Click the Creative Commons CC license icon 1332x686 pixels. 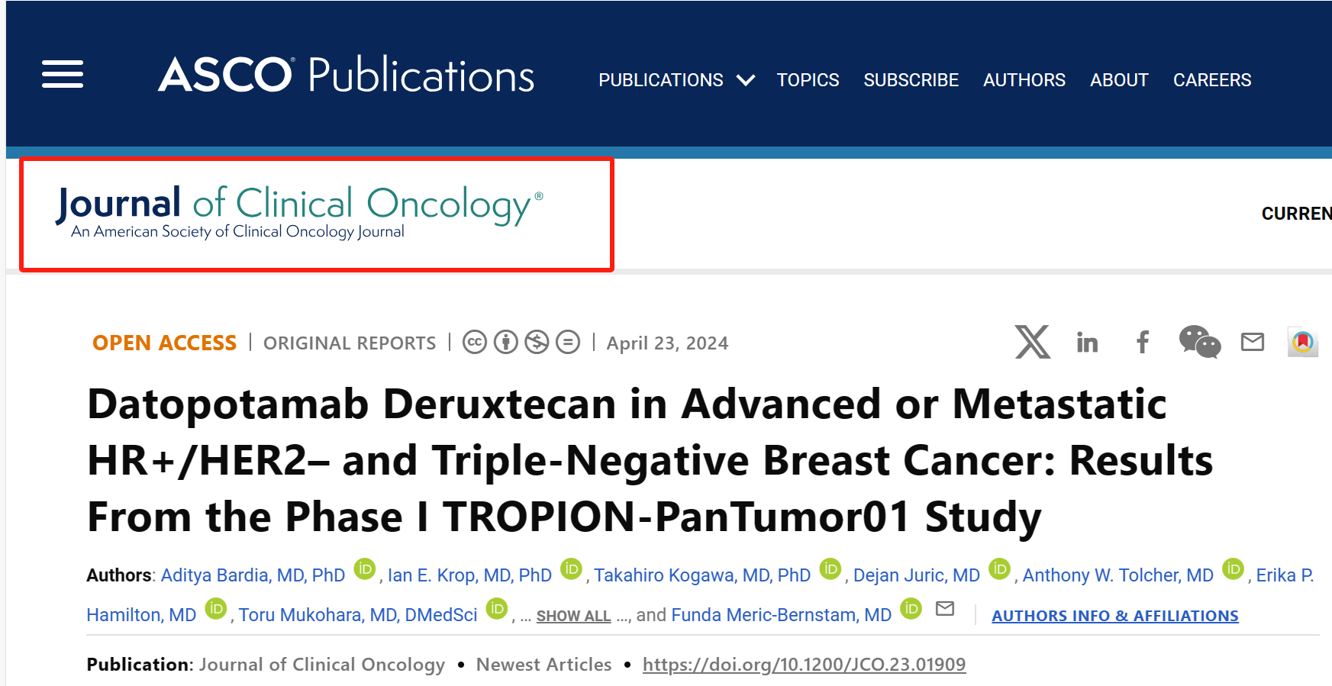[475, 343]
